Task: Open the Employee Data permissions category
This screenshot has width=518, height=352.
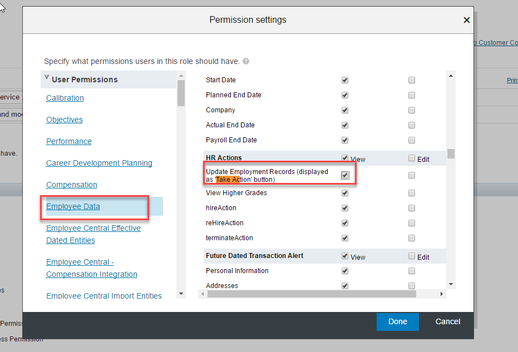Action: 73,206
